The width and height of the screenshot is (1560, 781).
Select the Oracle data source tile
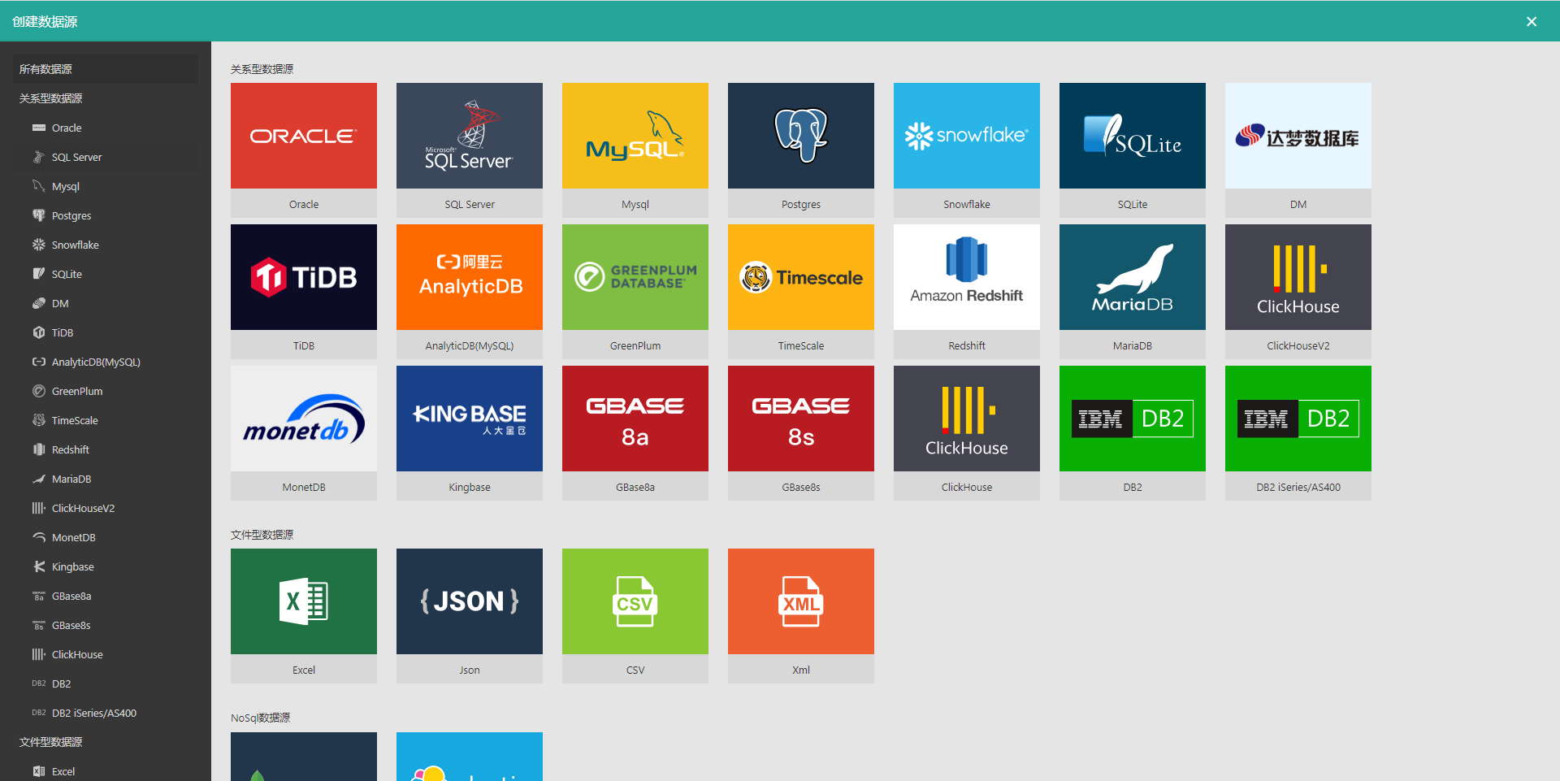(304, 150)
